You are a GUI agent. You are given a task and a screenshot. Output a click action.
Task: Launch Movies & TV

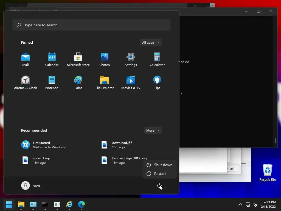[x=131, y=82]
